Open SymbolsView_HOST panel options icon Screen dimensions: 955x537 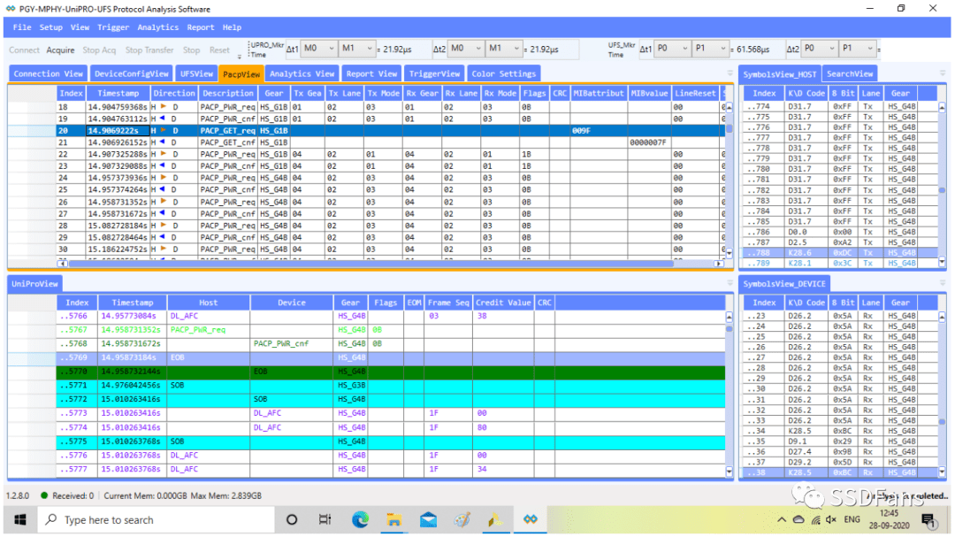[943, 73]
